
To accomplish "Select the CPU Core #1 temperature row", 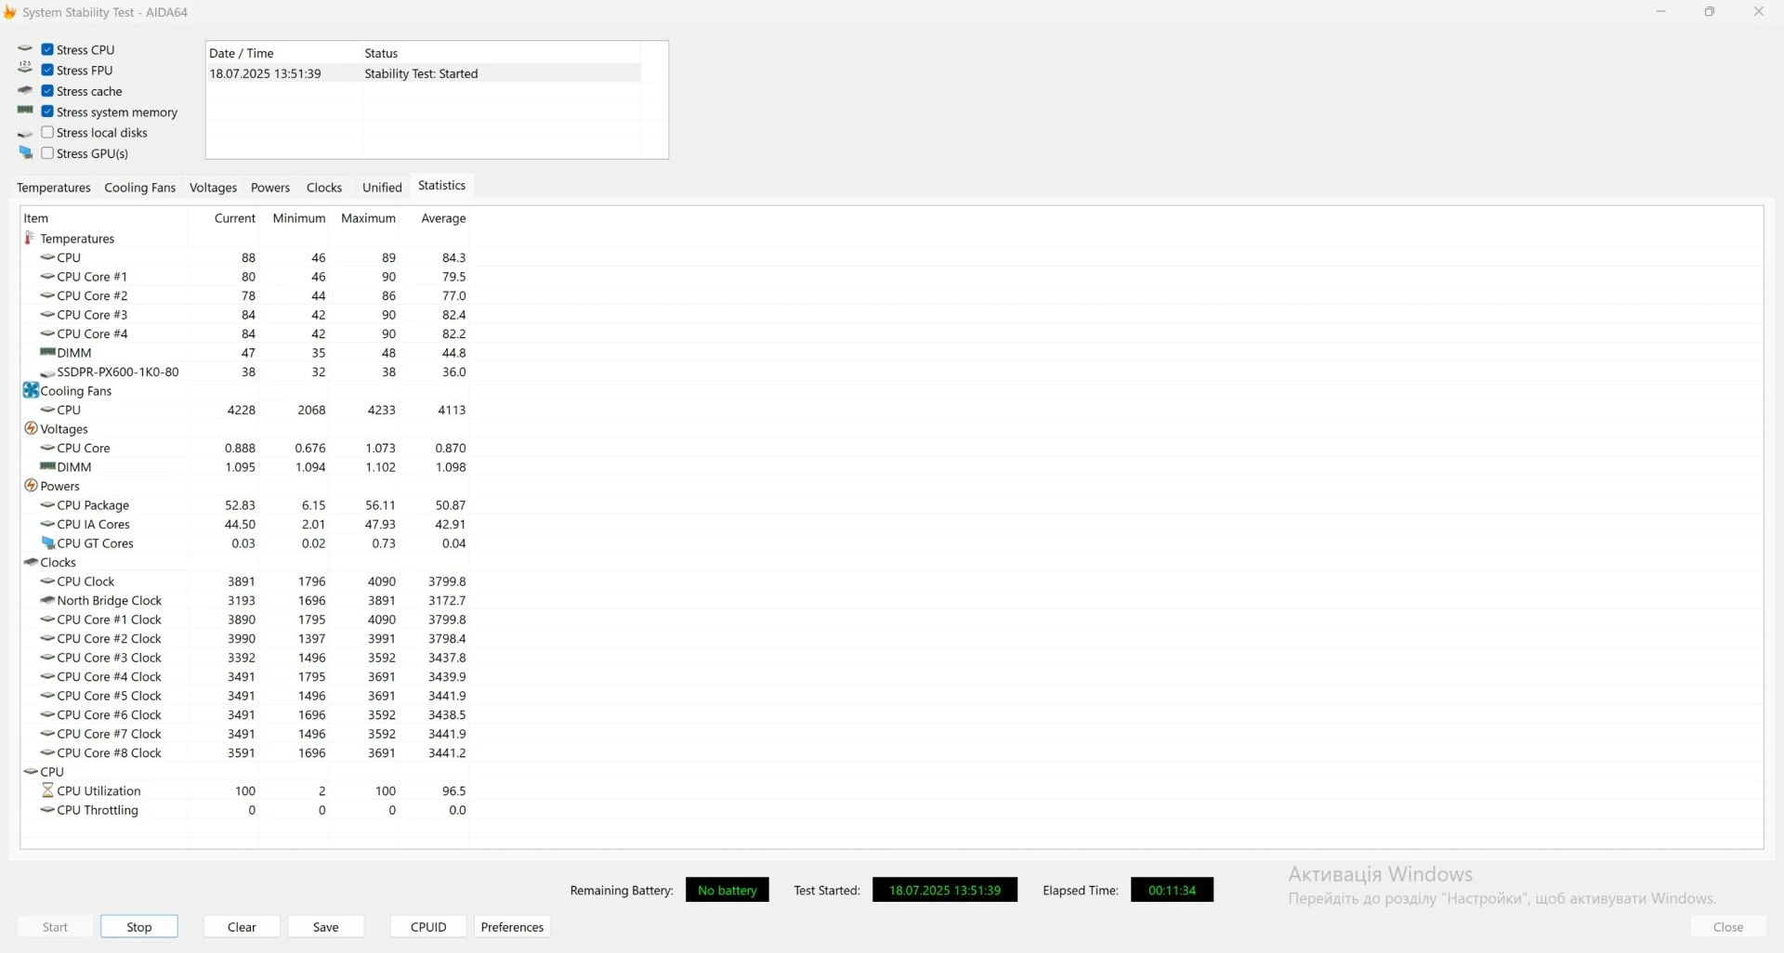I will point(245,276).
